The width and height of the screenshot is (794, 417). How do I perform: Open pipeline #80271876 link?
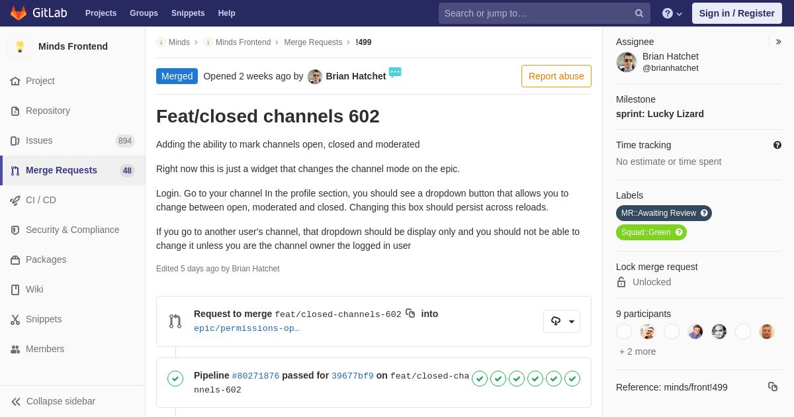pos(255,376)
